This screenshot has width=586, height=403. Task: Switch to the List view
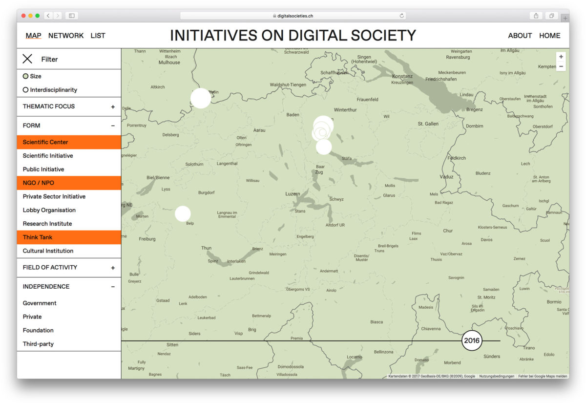pyautogui.click(x=98, y=36)
